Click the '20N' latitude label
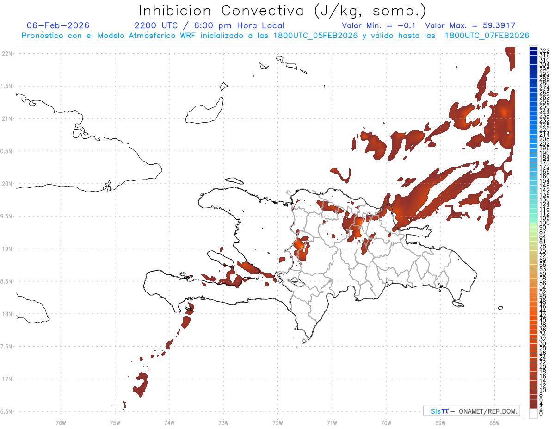Viewport: 555px width, 429px height. point(6,184)
